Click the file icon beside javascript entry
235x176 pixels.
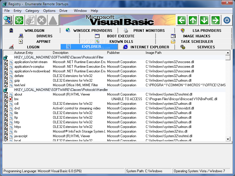coord(11,136)
